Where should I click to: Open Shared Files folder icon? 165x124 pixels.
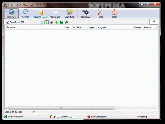pos(40,14)
